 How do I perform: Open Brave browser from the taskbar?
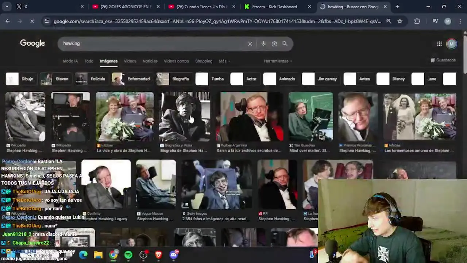(158, 255)
